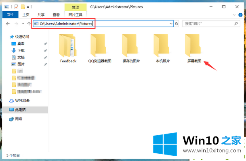The image size is (246, 161).
Task: Expand the ribbon with the chevron
Action: [x=235, y=14]
